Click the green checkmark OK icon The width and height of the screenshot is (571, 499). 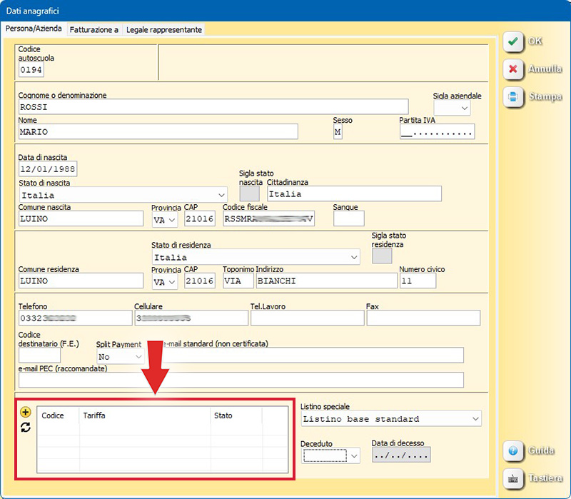point(514,42)
